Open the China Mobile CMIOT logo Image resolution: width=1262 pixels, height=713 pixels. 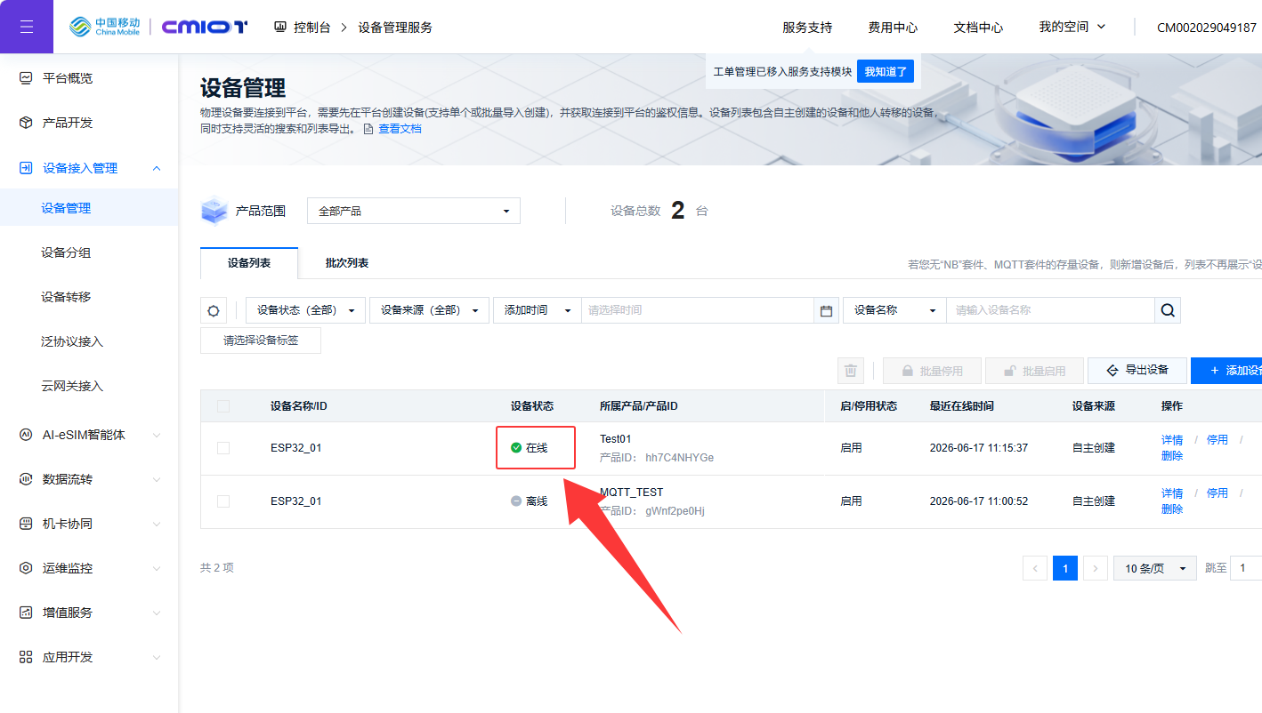click(x=158, y=27)
